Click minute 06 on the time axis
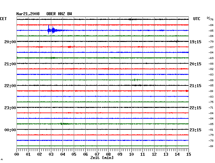The image size is (215, 163). (85, 154)
